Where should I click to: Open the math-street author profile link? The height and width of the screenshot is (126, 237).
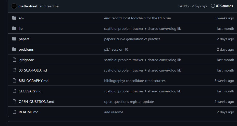coord(28,6)
